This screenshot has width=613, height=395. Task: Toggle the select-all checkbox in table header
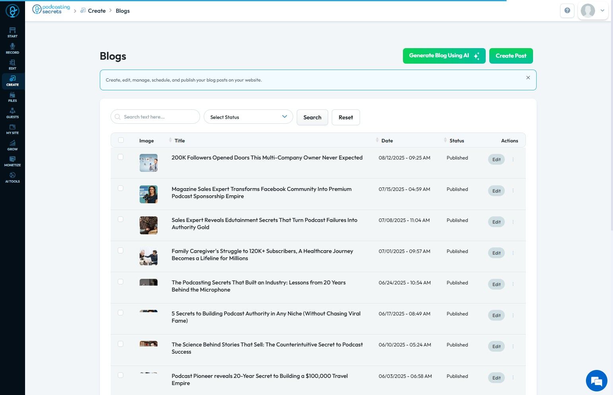tap(121, 140)
